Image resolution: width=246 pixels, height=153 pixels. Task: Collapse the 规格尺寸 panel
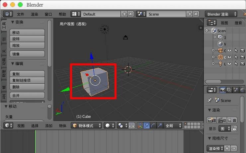[209, 138]
